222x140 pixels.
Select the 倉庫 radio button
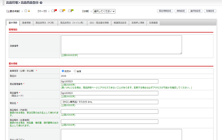click(x=75, y=71)
